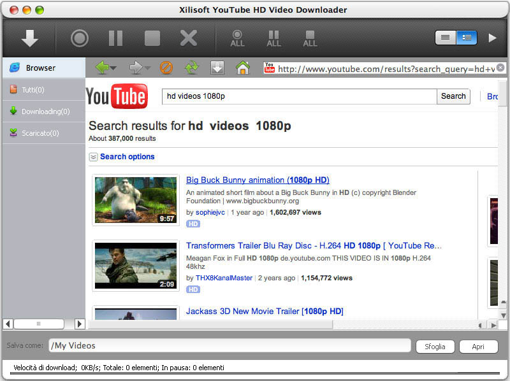The image size is (510, 381).
Task: Click the YouTube logo
Action: point(117,96)
